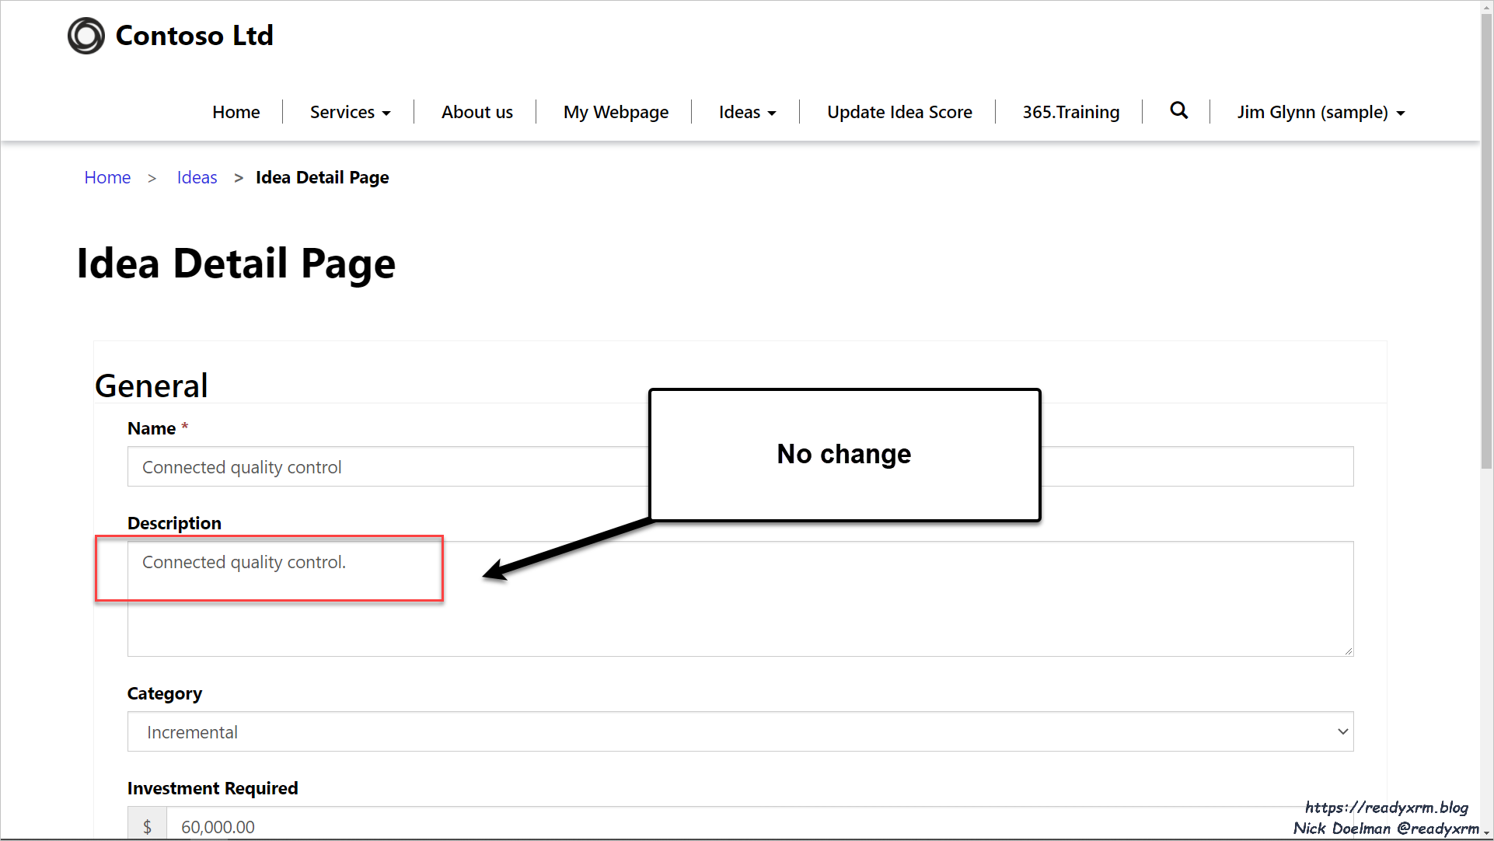Focus the Name input field
This screenshot has width=1494, height=841.
[x=740, y=466]
